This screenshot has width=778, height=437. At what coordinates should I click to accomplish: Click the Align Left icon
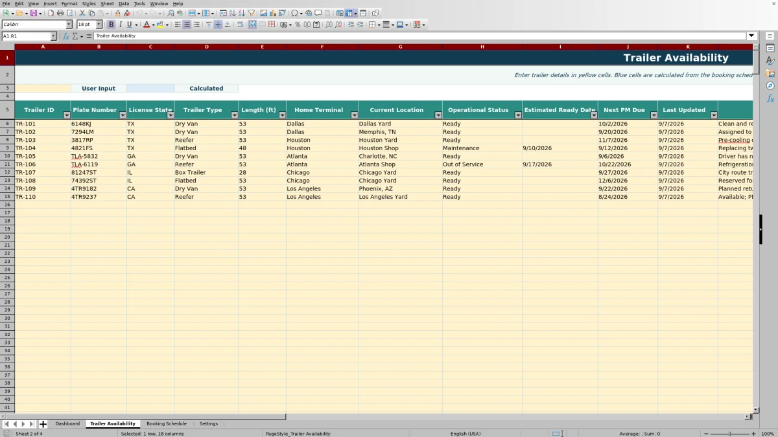pos(178,25)
